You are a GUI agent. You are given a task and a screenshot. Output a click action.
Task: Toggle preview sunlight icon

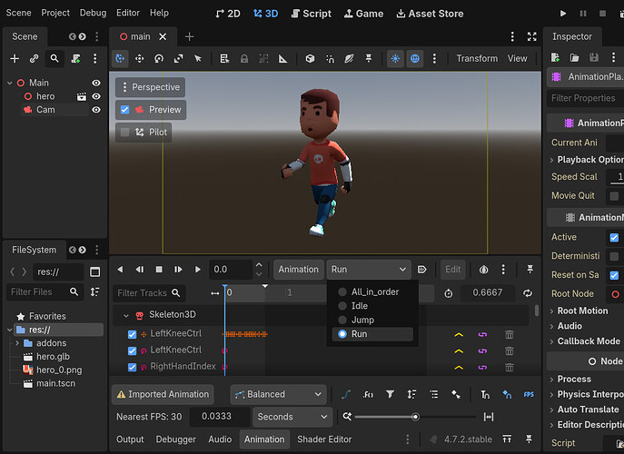[395, 59]
